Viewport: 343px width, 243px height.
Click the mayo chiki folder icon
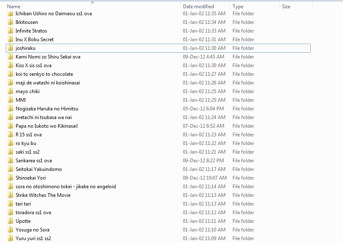(10, 91)
